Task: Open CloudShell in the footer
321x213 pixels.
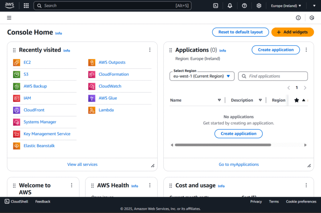Action: click(16, 201)
